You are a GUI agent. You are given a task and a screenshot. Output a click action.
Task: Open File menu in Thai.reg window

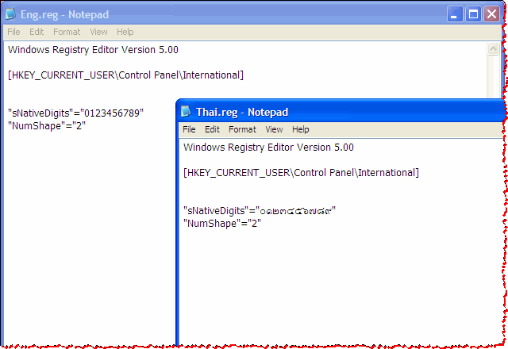click(189, 129)
